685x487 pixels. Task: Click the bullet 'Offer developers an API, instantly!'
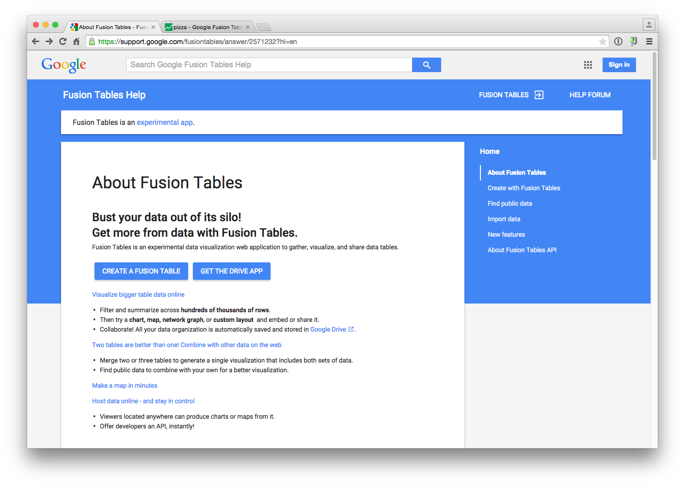tap(147, 426)
